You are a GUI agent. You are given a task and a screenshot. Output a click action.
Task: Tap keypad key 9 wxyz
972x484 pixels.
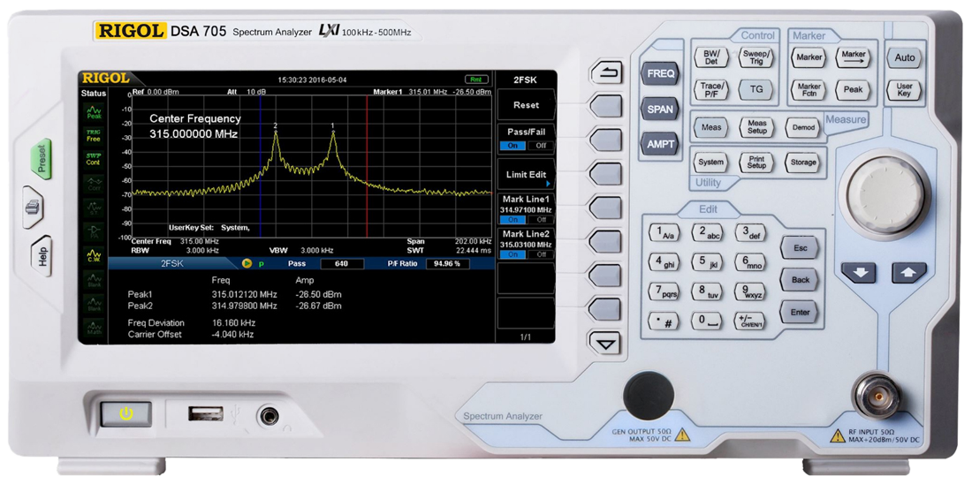[750, 291]
